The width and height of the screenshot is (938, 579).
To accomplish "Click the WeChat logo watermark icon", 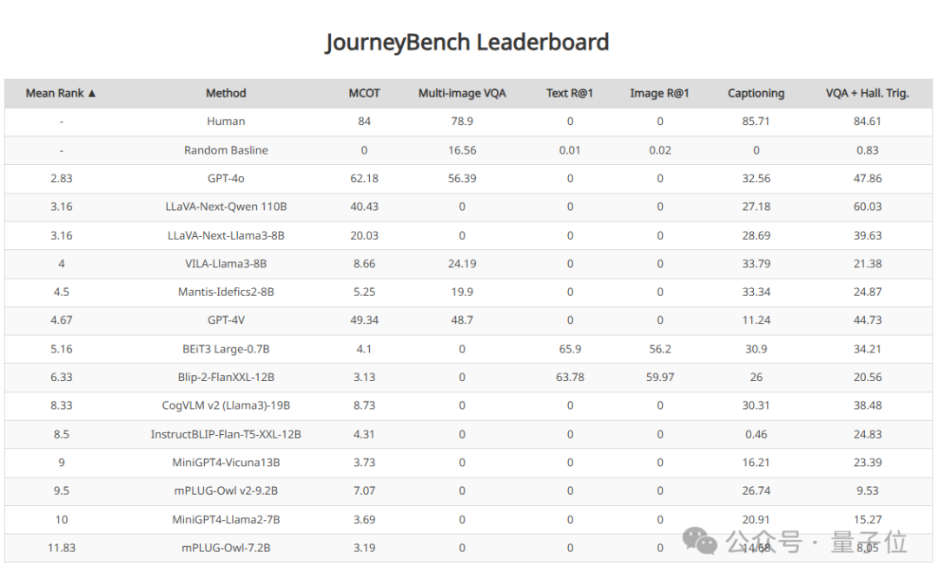I will [699, 542].
